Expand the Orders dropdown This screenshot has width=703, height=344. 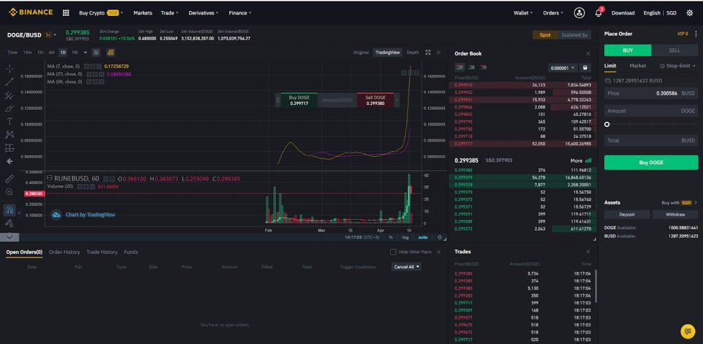(x=553, y=13)
